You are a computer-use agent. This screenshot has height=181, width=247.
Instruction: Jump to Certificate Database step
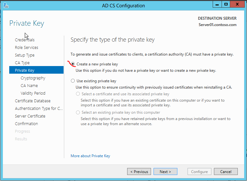click(33, 101)
